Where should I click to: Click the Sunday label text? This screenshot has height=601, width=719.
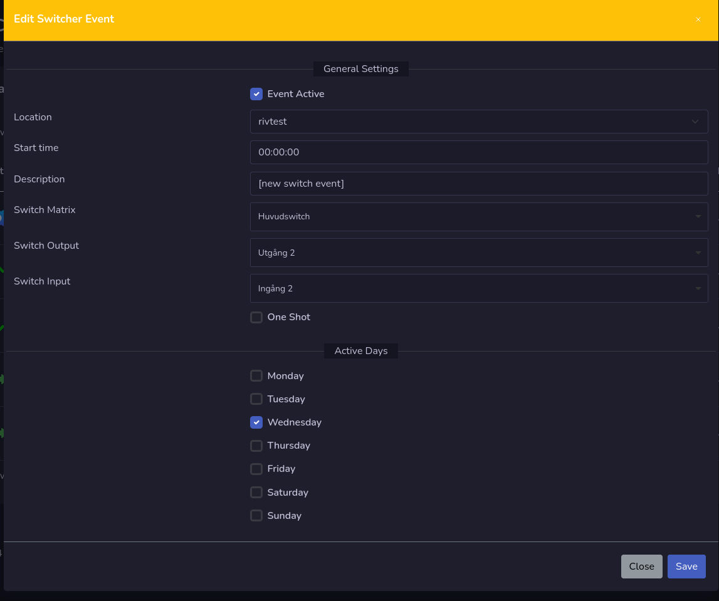point(285,516)
